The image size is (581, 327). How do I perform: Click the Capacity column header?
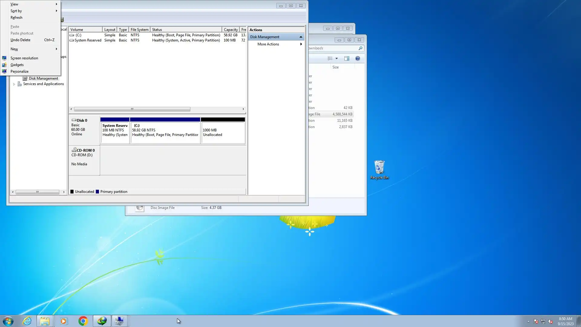tap(231, 30)
